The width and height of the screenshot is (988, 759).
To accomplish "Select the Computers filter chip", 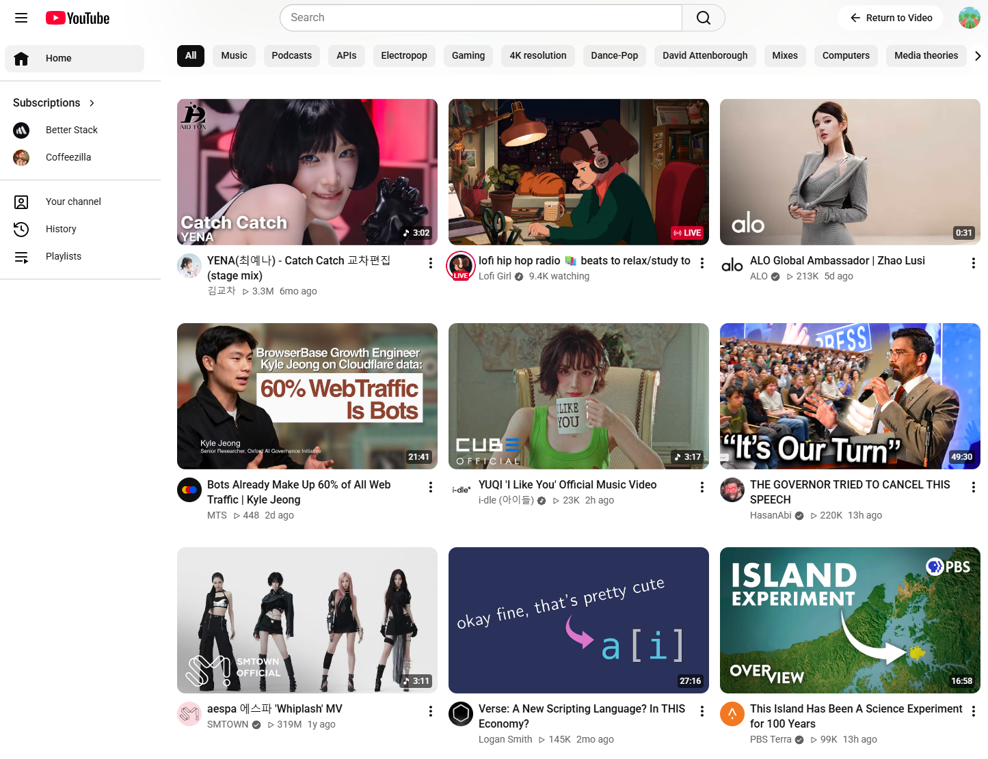I will [846, 56].
